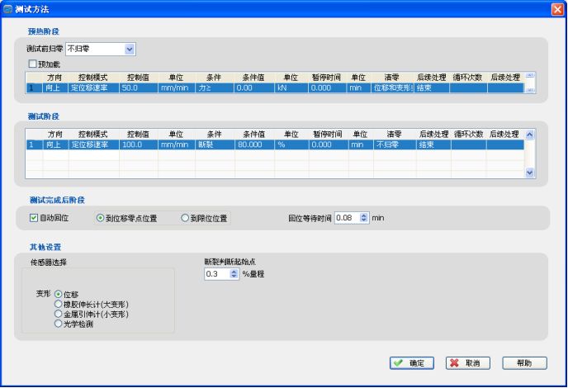Image resolution: width=568 pixels, height=388 pixels.
Task: Select 光学检测 as deformation sensor
Action: pos(58,324)
